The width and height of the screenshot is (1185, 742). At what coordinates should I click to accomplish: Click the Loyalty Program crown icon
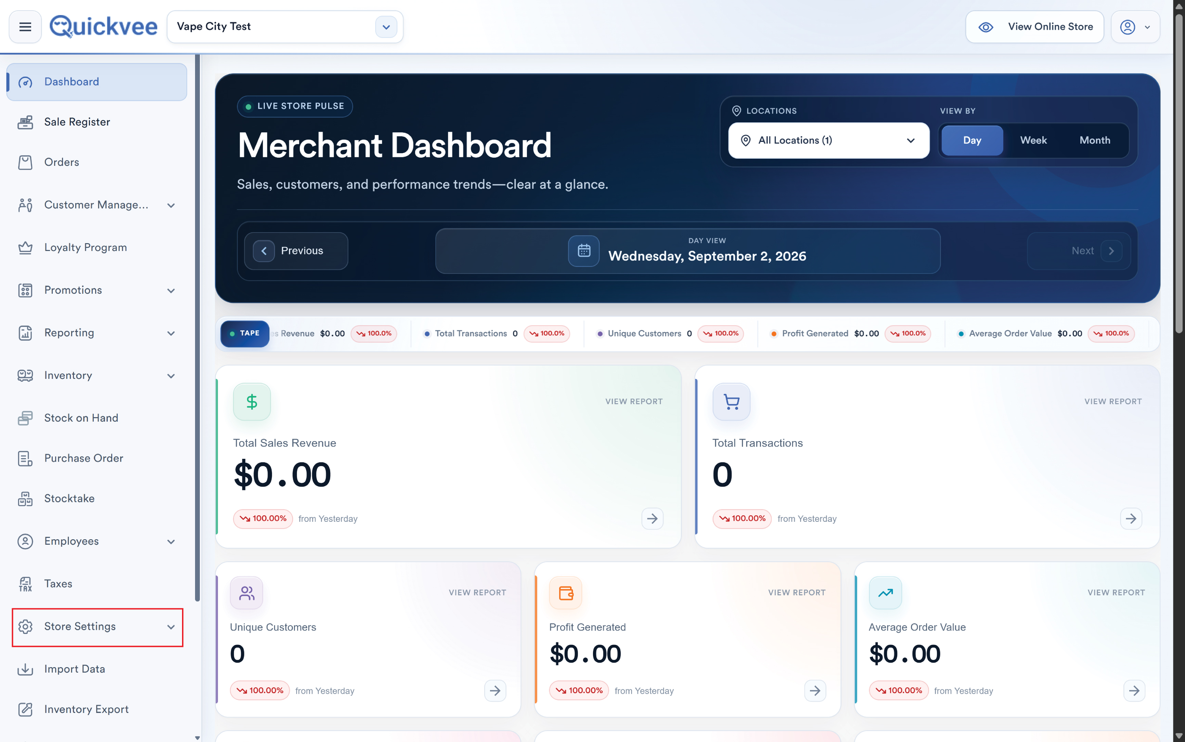25,248
